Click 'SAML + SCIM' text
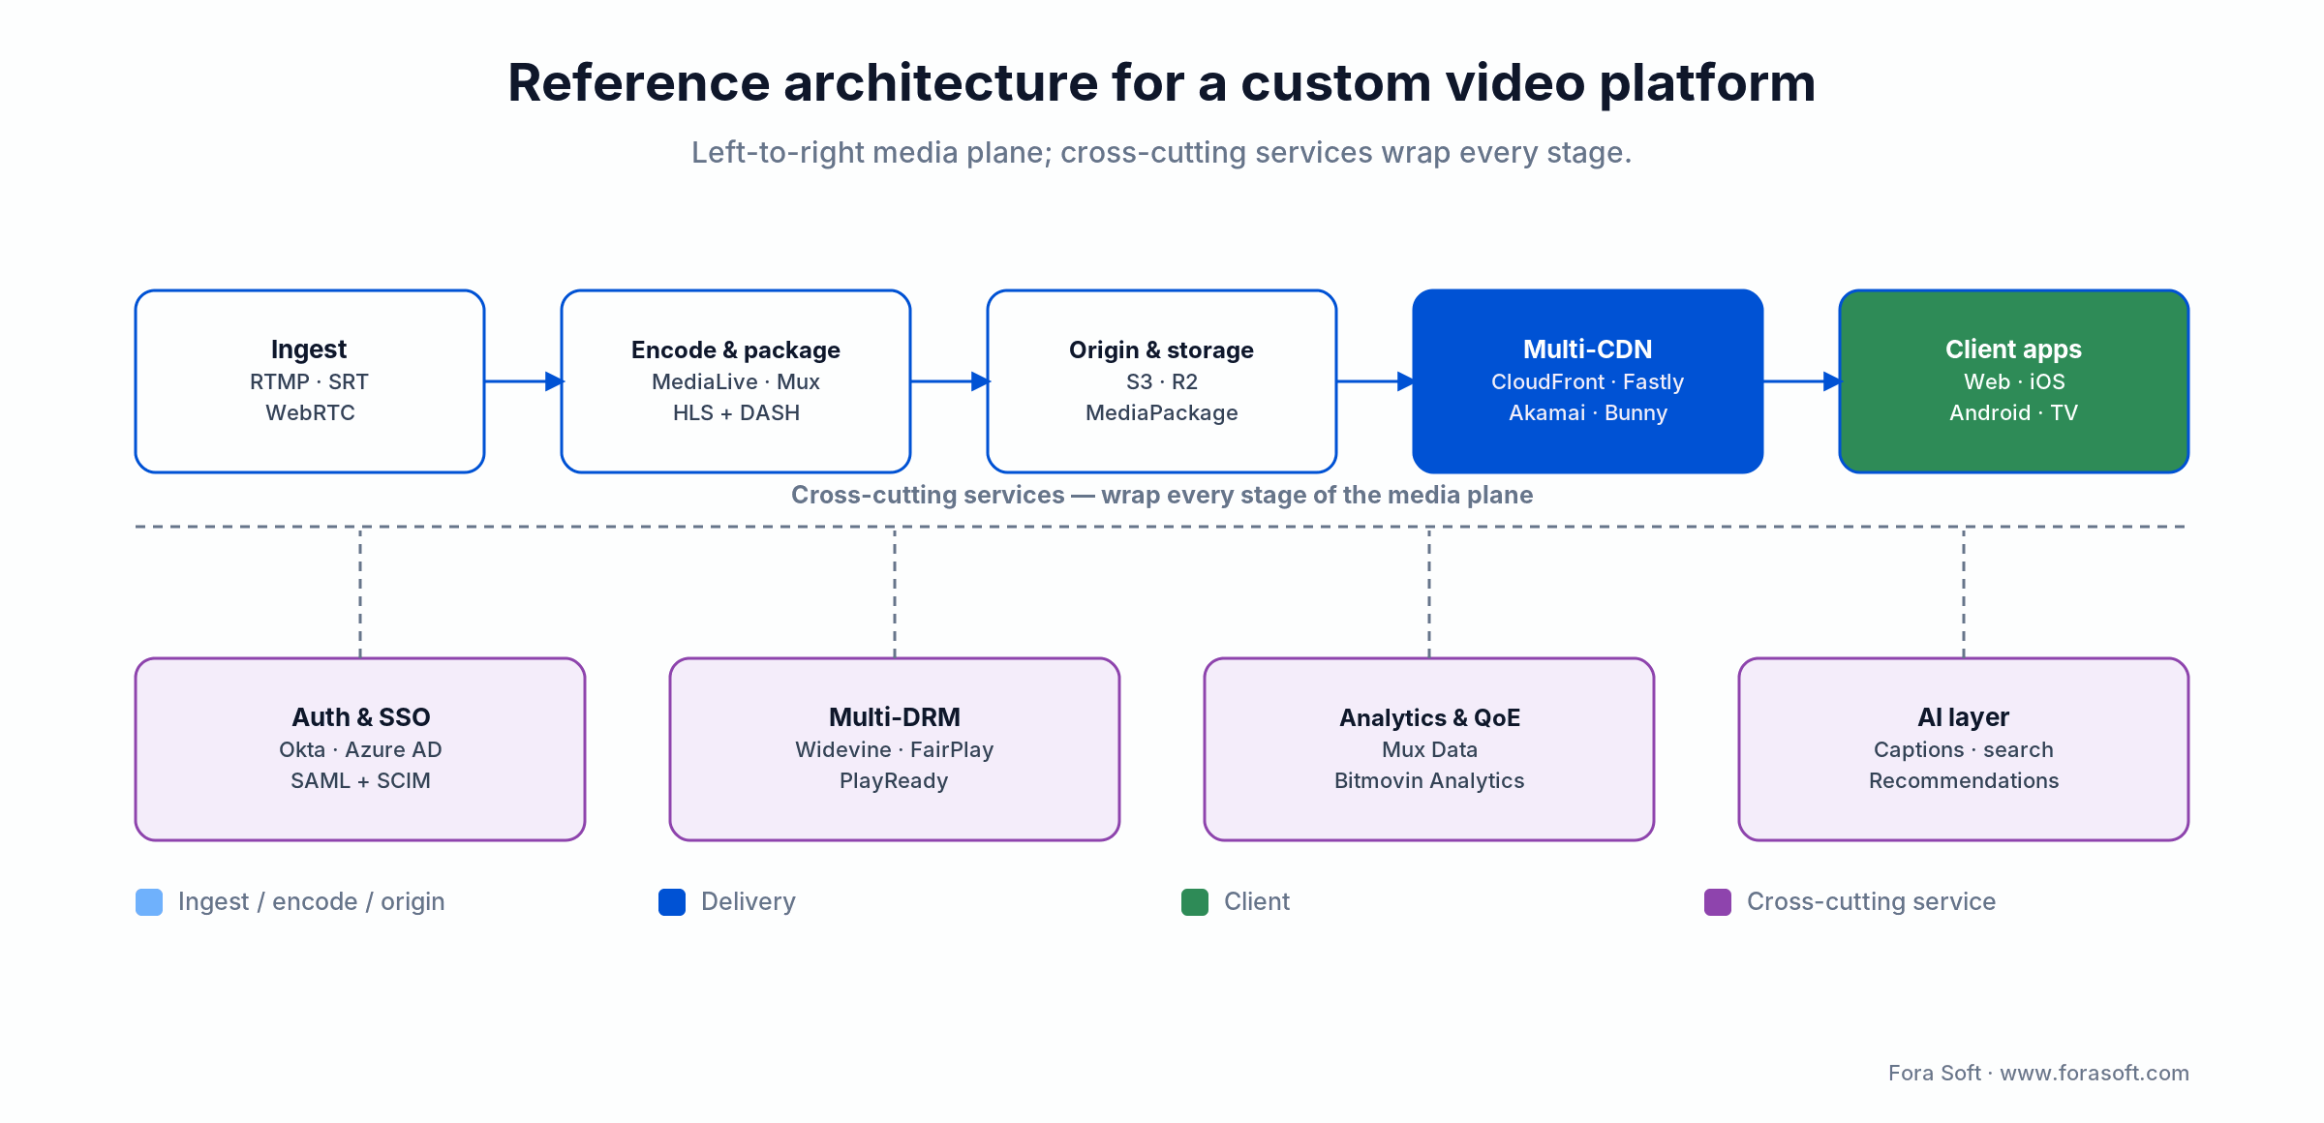Image resolution: width=2324 pixels, height=1123 pixels. click(360, 780)
